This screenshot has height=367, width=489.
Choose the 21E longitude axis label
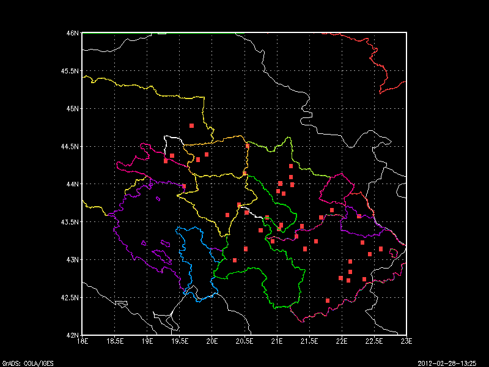(277, 341)
